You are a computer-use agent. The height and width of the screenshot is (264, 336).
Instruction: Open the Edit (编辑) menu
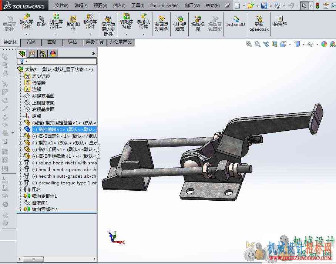(x=81, y=6)
